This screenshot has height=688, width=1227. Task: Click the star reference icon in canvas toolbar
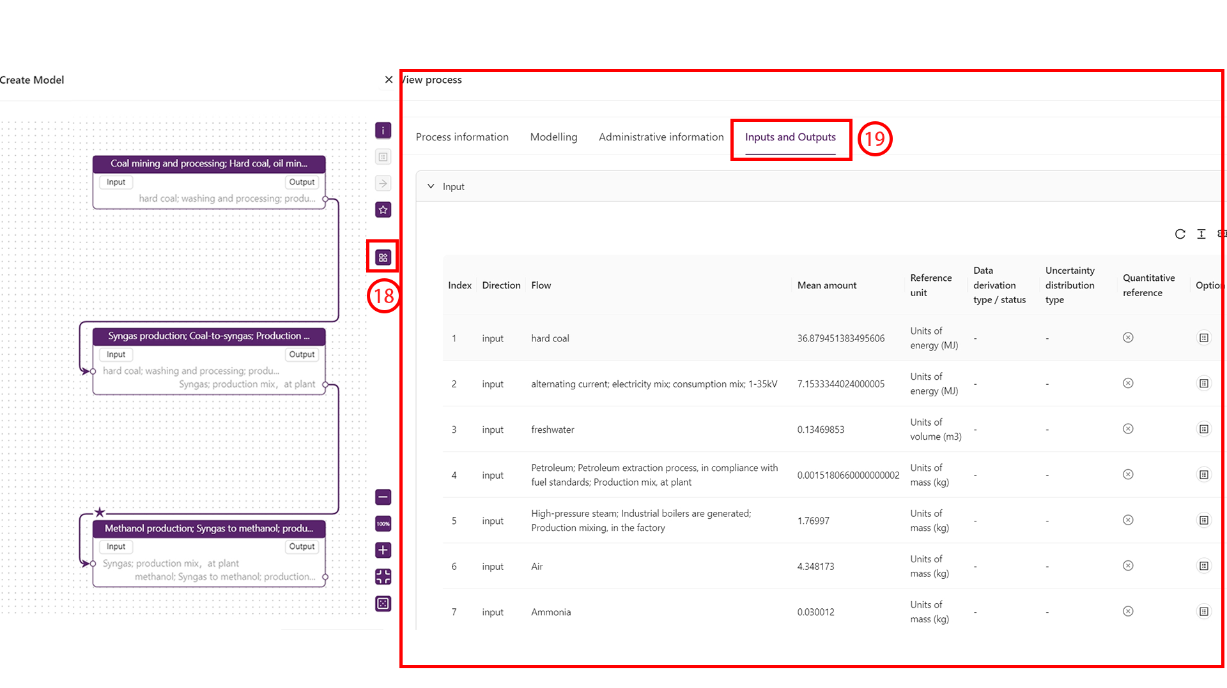click(383, 210)
